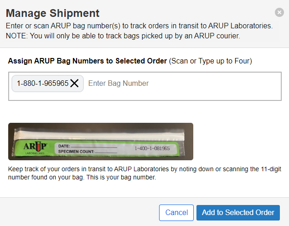Select the 1-880-1-965965 bag number text

coord(42,84)
